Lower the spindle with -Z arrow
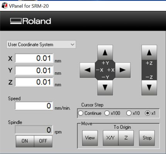Image resolution: width=166 pixels, height=154 pixels. [x=149, y=88]
